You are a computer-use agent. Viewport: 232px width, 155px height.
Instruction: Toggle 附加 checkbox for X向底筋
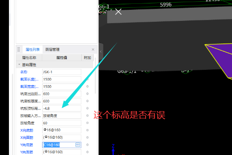coord(87,130)
